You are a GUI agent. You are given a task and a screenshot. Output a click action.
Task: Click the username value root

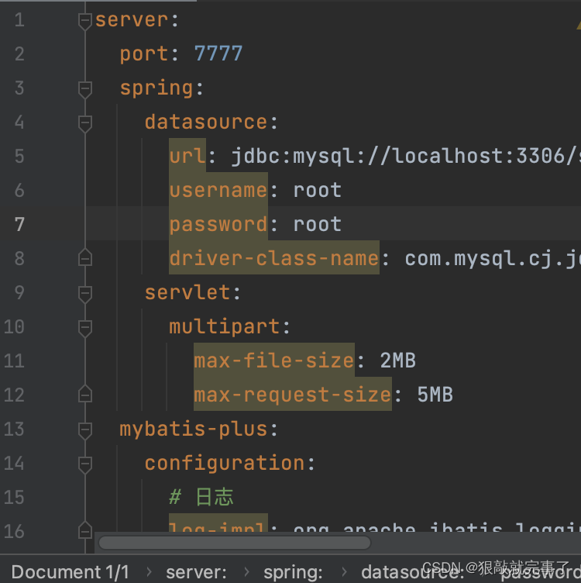tap(318, 190)
